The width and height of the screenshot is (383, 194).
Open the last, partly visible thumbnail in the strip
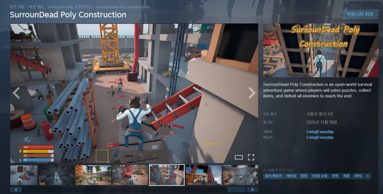coord(240,175)
